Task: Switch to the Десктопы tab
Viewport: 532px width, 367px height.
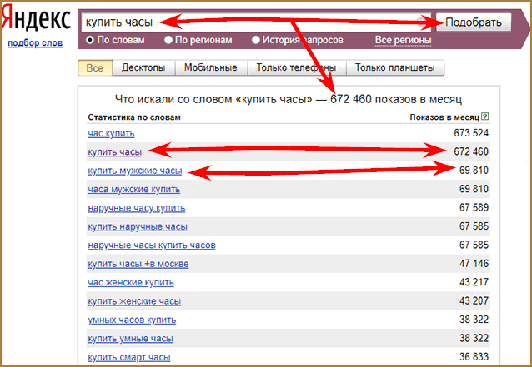Action: coord(143,67)
